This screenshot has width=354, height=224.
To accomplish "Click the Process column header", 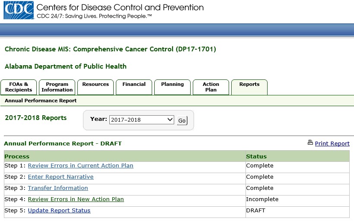I will pos(17,156).
